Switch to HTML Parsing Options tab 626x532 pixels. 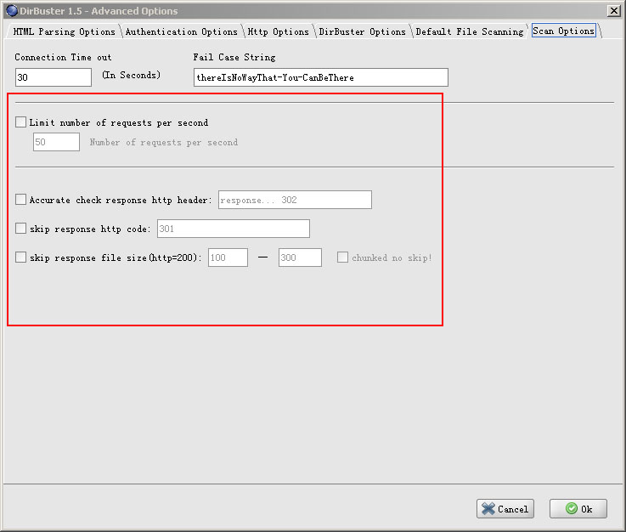tap(64, 31)
